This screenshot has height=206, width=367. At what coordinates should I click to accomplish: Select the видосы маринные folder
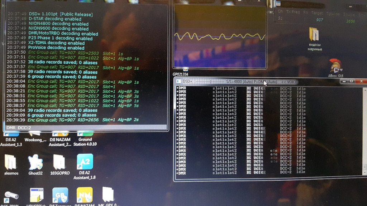pos(314,39)
